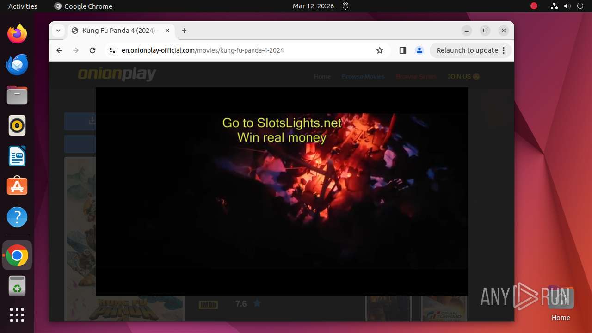Go back with the Chrome back arrow

click(x=59, y=50)
